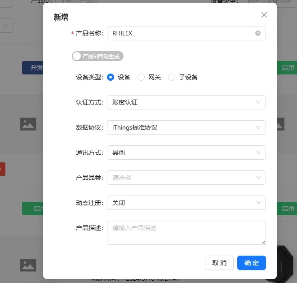This screenshot has width=297, height=283.
Task: Click the bottom-left image placeholder icon
Action: (28, 264)
